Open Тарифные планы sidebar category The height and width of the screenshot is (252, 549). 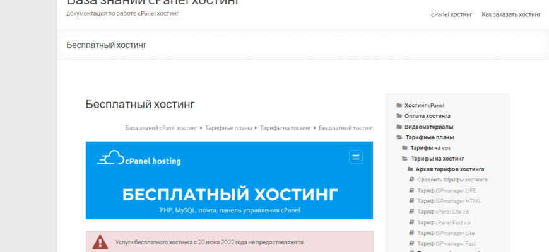coord(430,137)
